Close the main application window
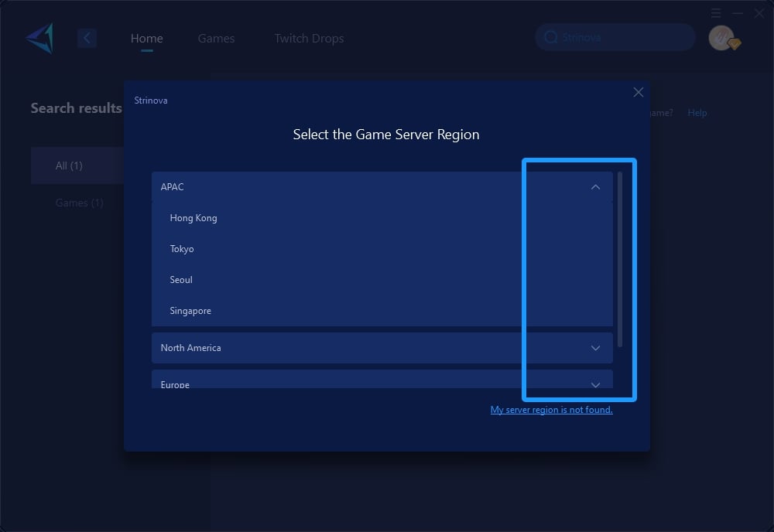This screenshot has width=774, height=532. tap(759, 13)
